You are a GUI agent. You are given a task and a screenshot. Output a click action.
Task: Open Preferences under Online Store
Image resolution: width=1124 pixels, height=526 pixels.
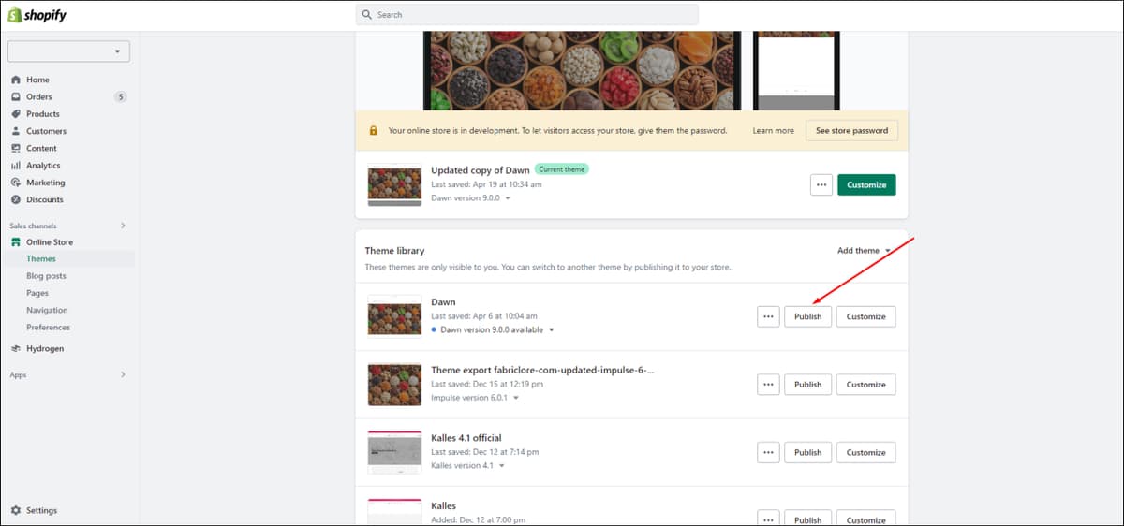tap(49, 328)
